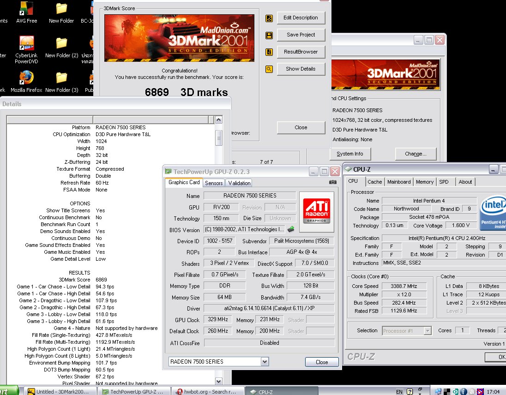The width and height of the screenshot is (506, 395).
Task: Click Show Details button
Action: [301, 69]
